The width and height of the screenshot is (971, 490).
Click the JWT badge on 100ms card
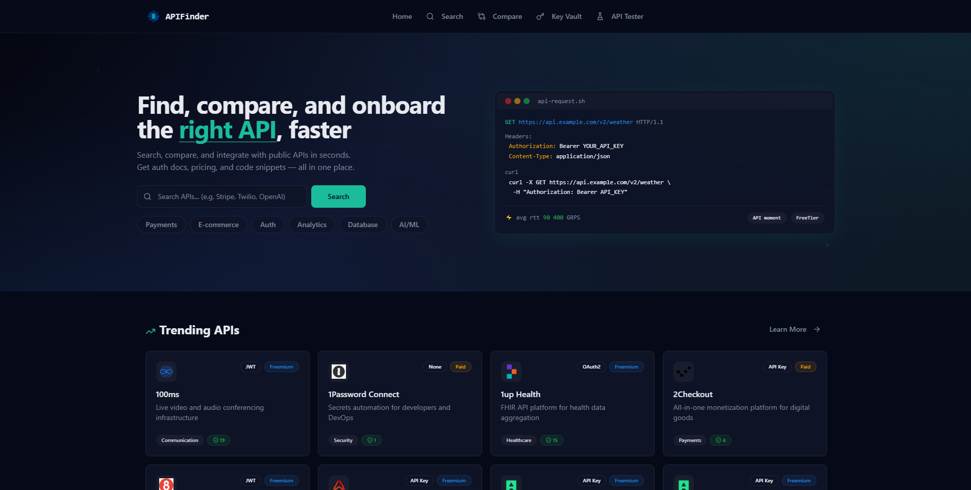click(251, 367)
